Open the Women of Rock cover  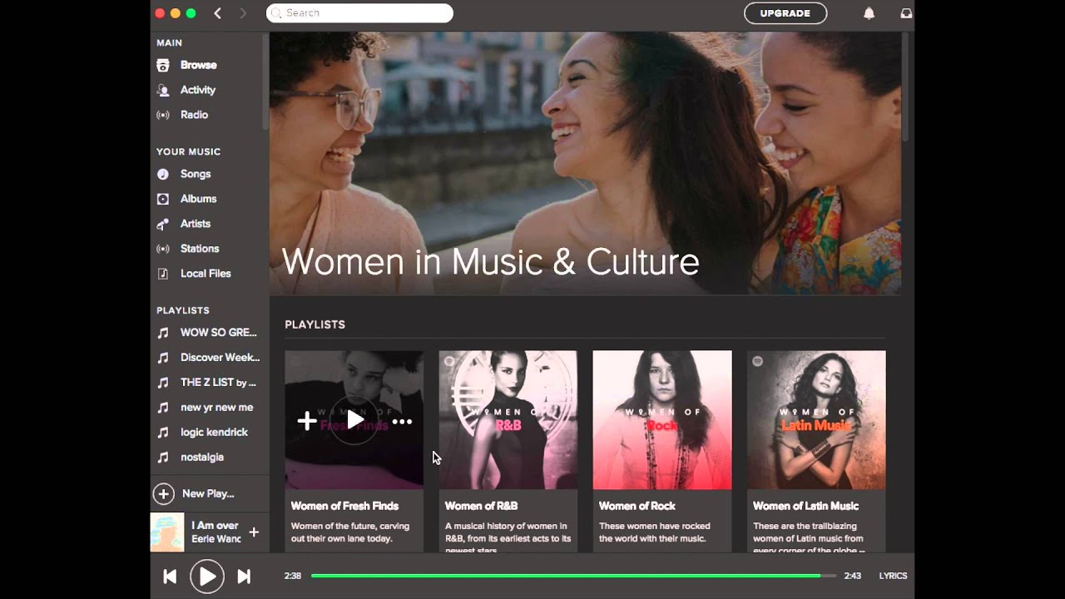662,420
